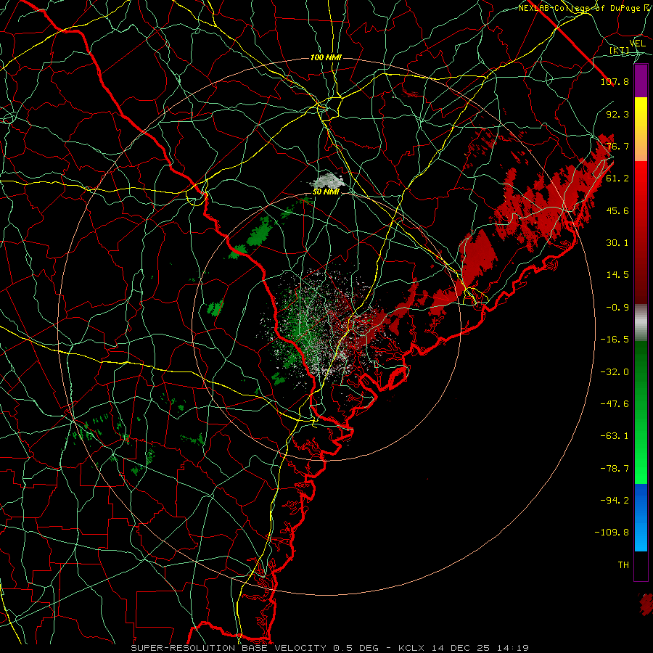The image size is (653, 653).
Task: Select the -109.8 value on velocity scale
Action: point(612,533)
